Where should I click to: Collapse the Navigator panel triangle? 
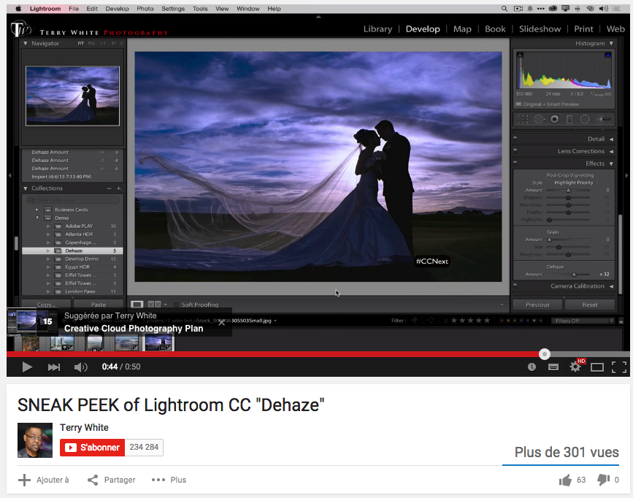pos(26,43)
